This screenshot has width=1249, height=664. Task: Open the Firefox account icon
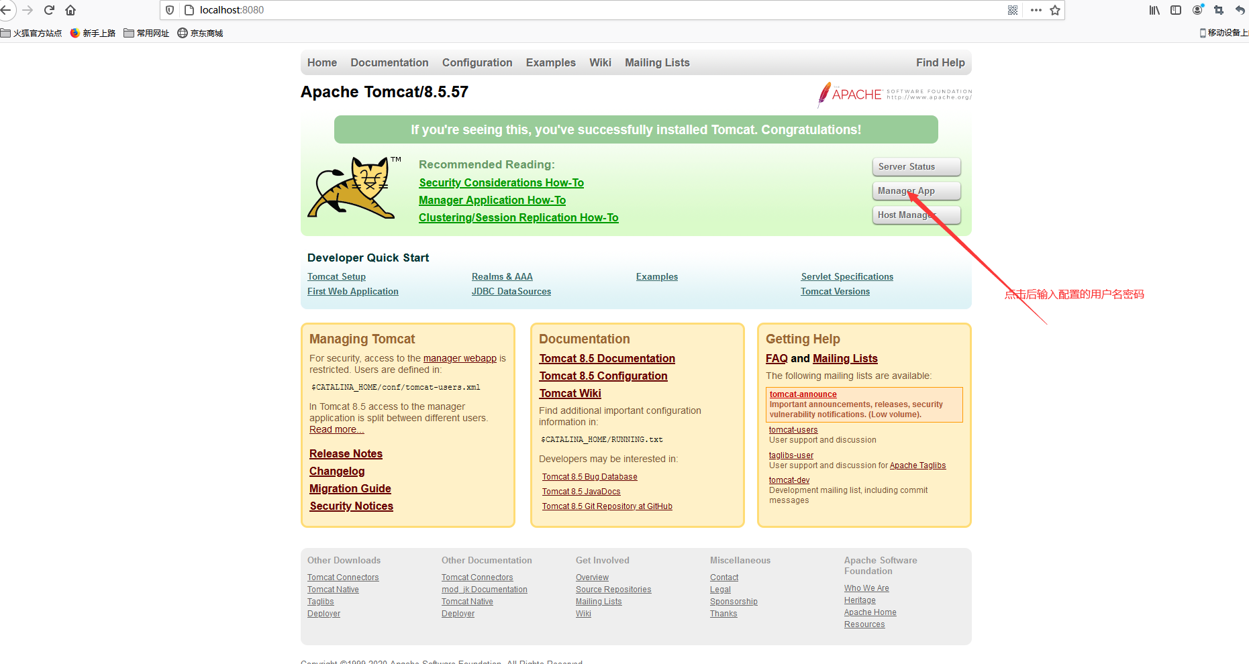[1197, 10]
